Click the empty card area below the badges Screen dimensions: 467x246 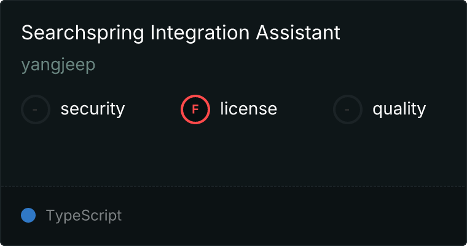click(x=233, y=154)
